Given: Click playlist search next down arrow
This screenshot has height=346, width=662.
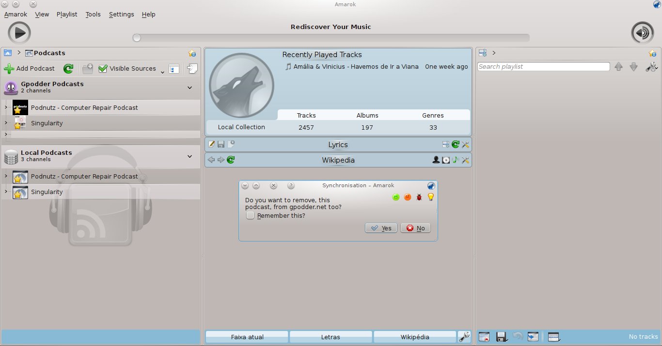Looking at the screenshot, I should [x=633, y=67].
